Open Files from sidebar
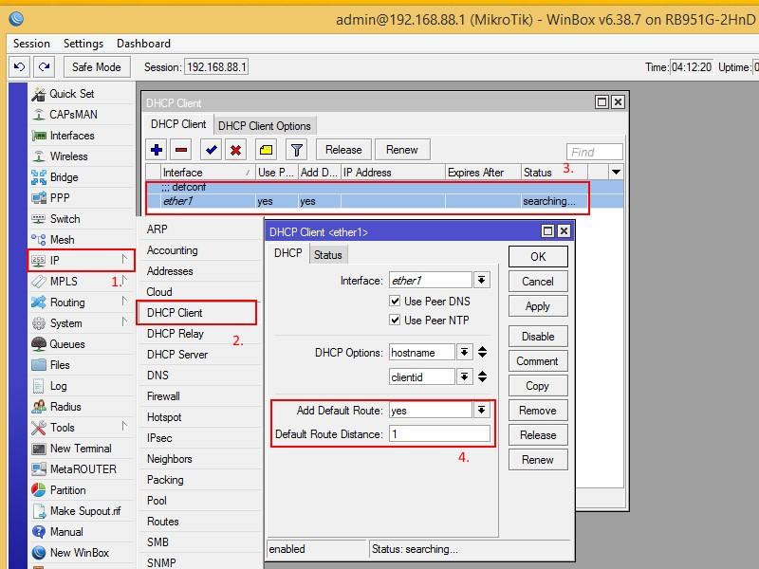The height and width of the screenshot is (569, 759). 60,365
